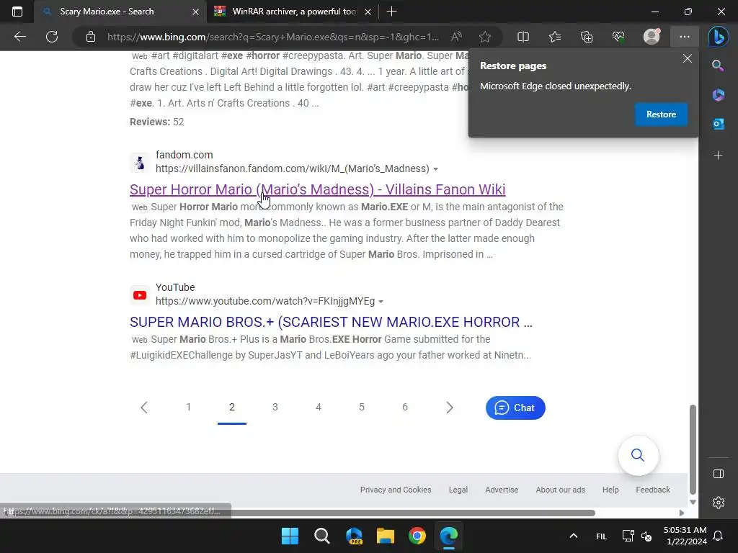Viewport: 738px width, 553px height.
Task: Open Settings and more ellipsis menu
Action: coord(685,37)
